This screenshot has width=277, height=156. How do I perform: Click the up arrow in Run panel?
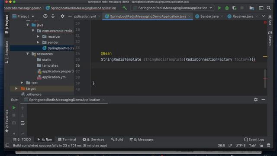[x=23, y=108]
